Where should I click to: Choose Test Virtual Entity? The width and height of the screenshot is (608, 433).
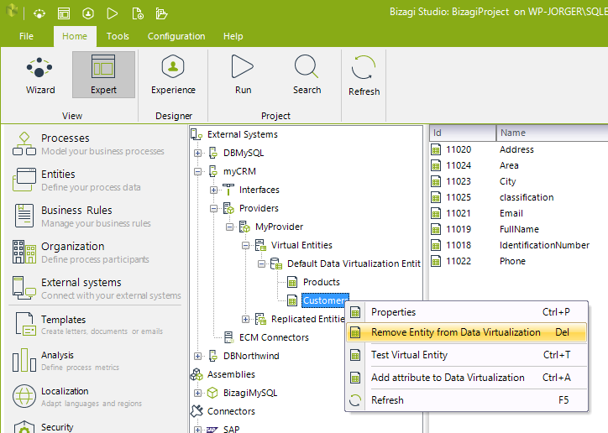click(x=466, y=355)
